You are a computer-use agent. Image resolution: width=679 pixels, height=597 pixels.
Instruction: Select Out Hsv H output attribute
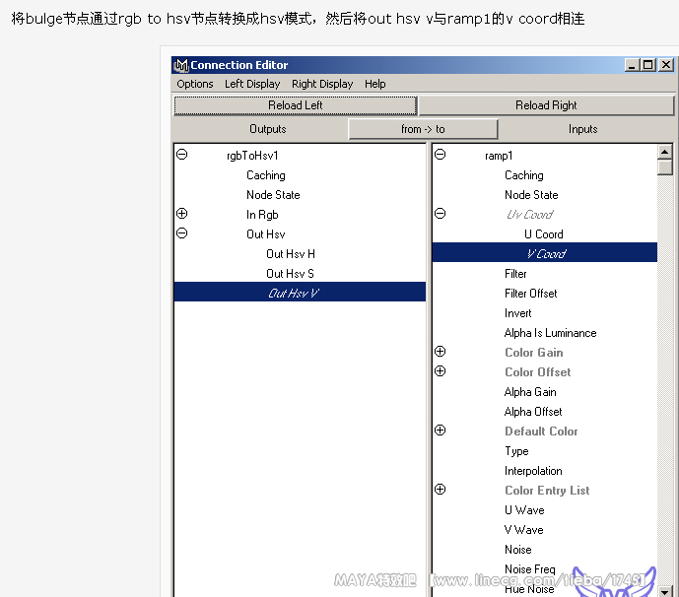point(290,254)
